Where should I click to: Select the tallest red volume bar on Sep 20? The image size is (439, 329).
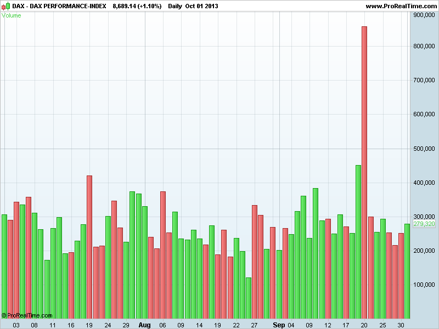(x=364, y=173)
